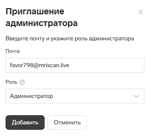151x139 pixels.
Task: Add the administrator with dark Добавить button
Action: 25,122
